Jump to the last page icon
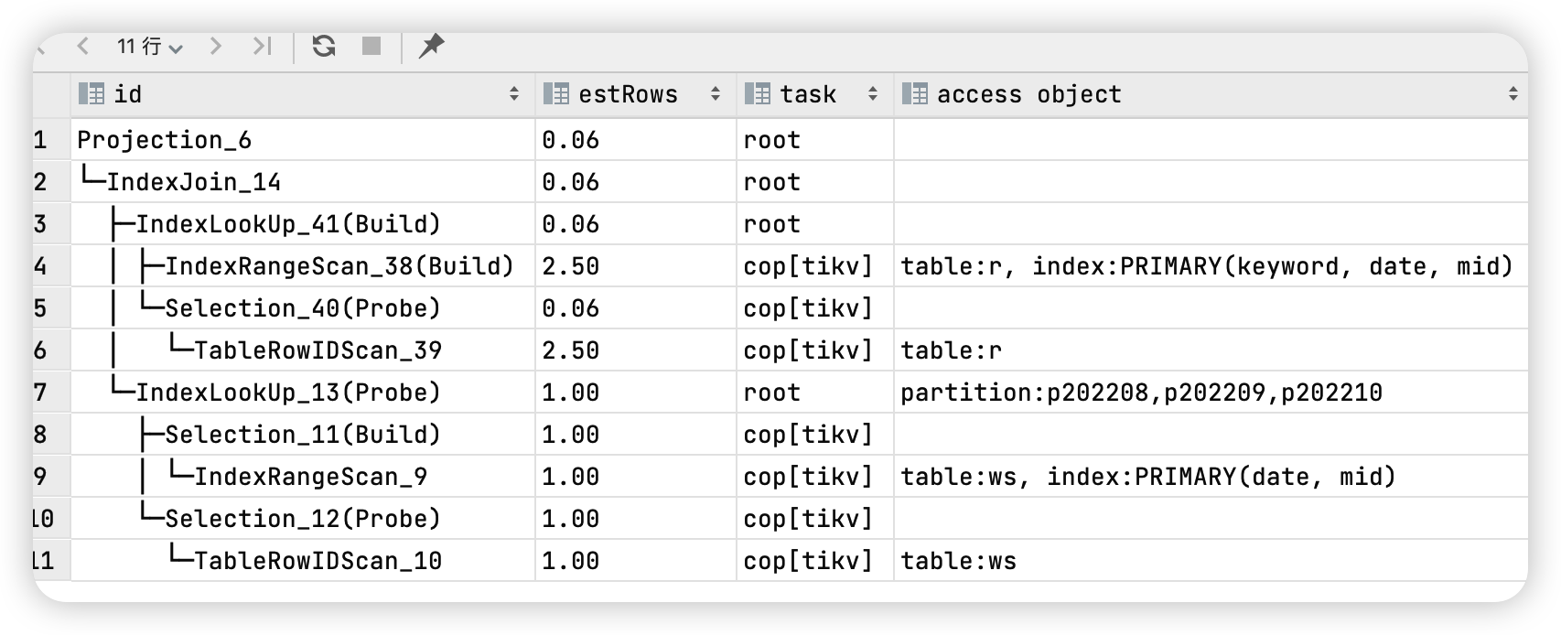 263,46
